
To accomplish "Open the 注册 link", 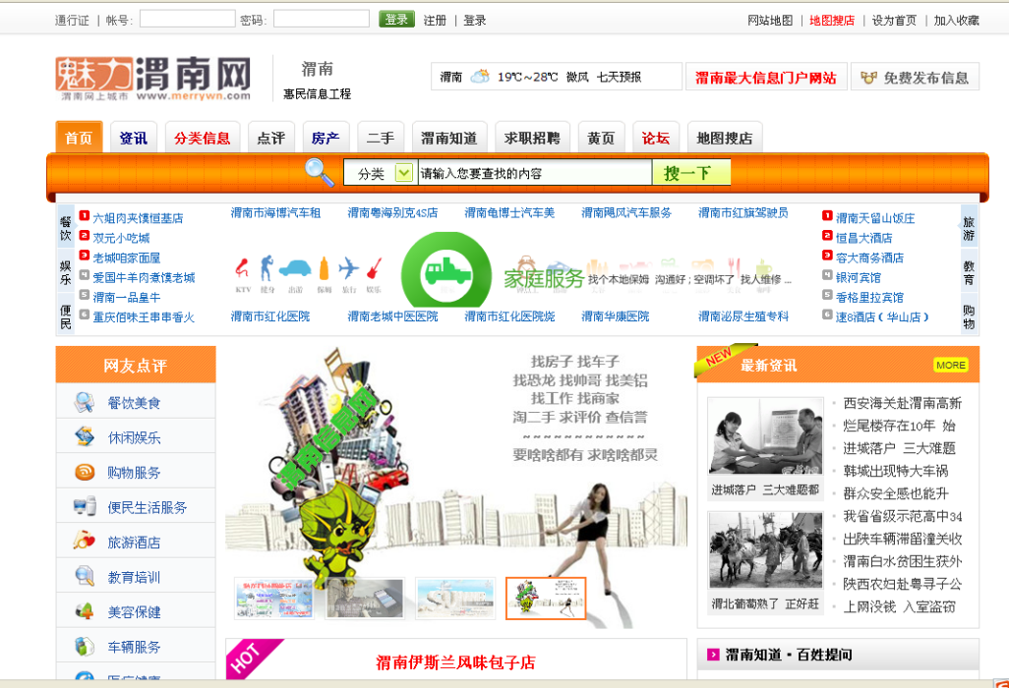I will pos(435,20).
